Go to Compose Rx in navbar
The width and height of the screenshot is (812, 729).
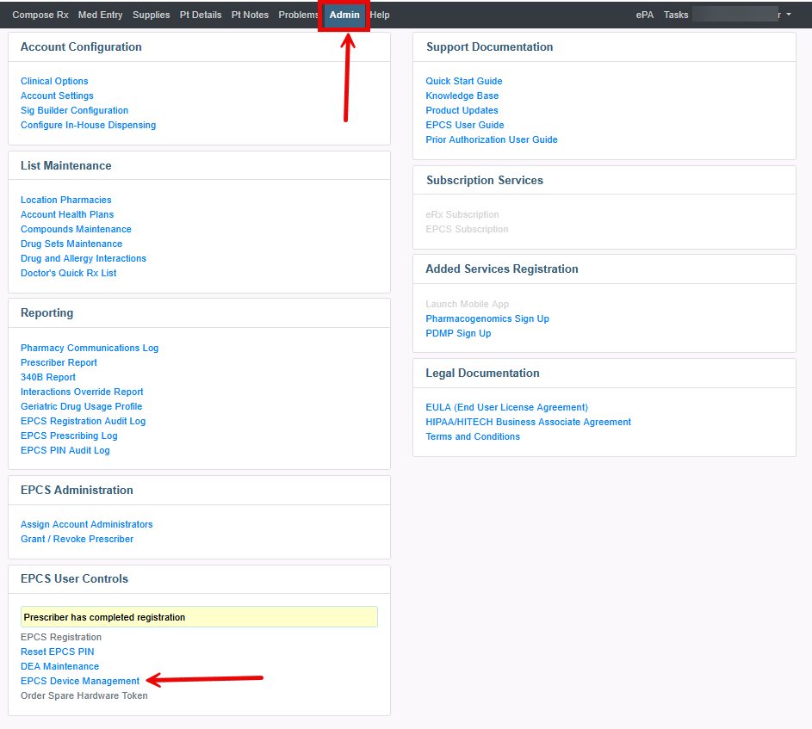tap(40, 15)
